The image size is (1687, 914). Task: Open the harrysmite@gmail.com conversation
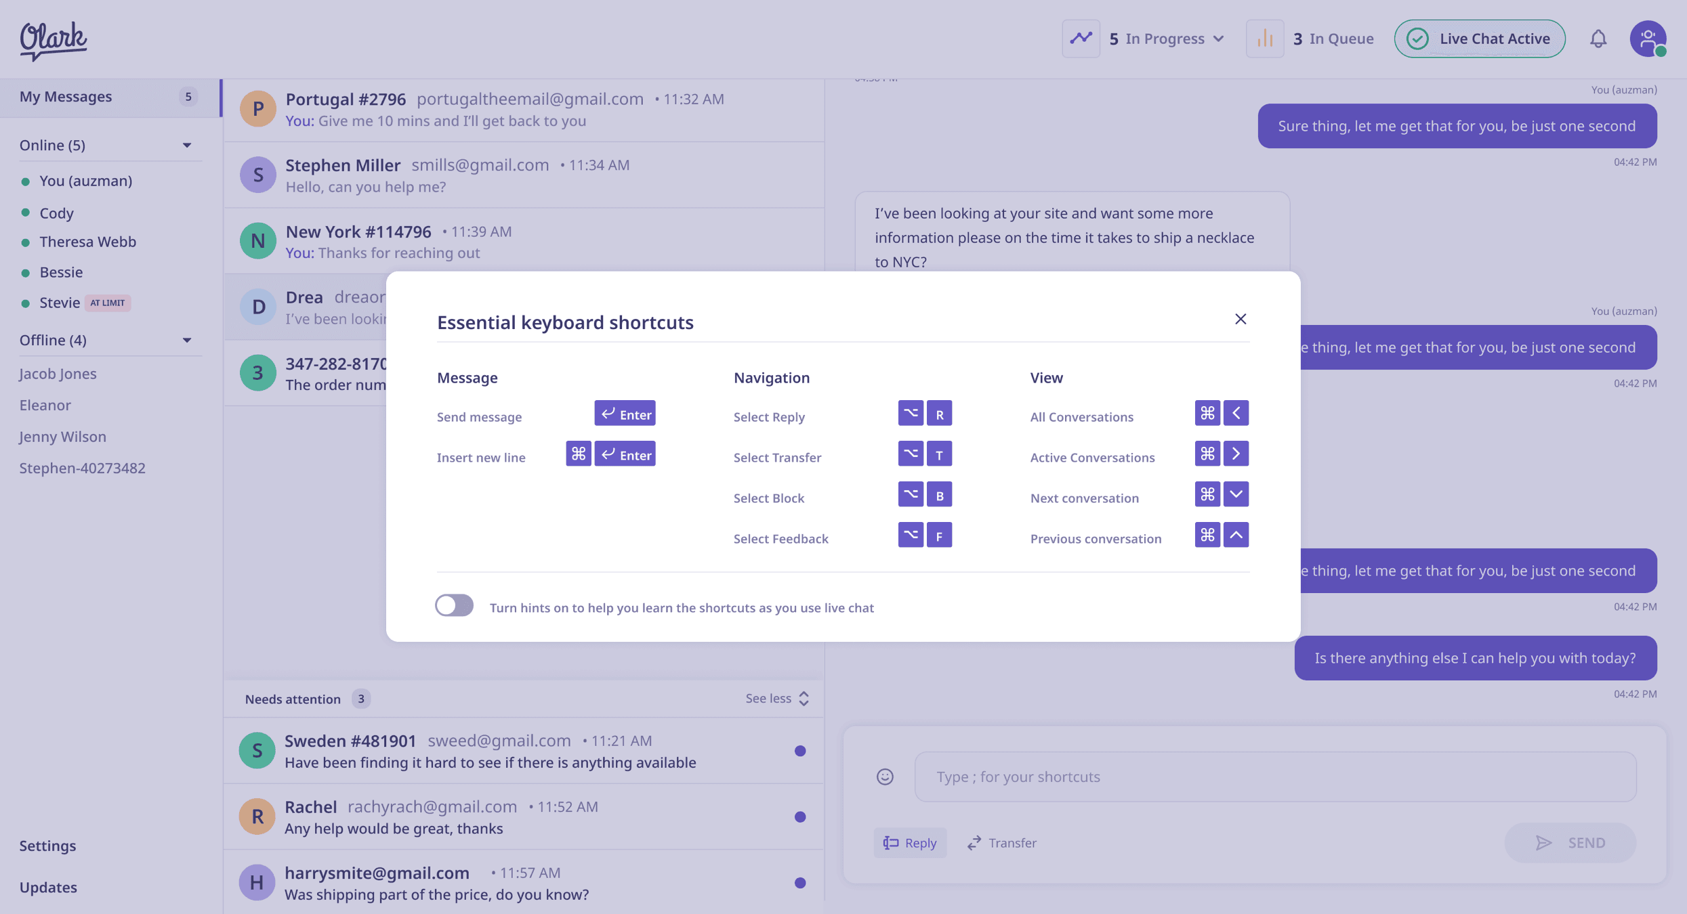point(524,883)
